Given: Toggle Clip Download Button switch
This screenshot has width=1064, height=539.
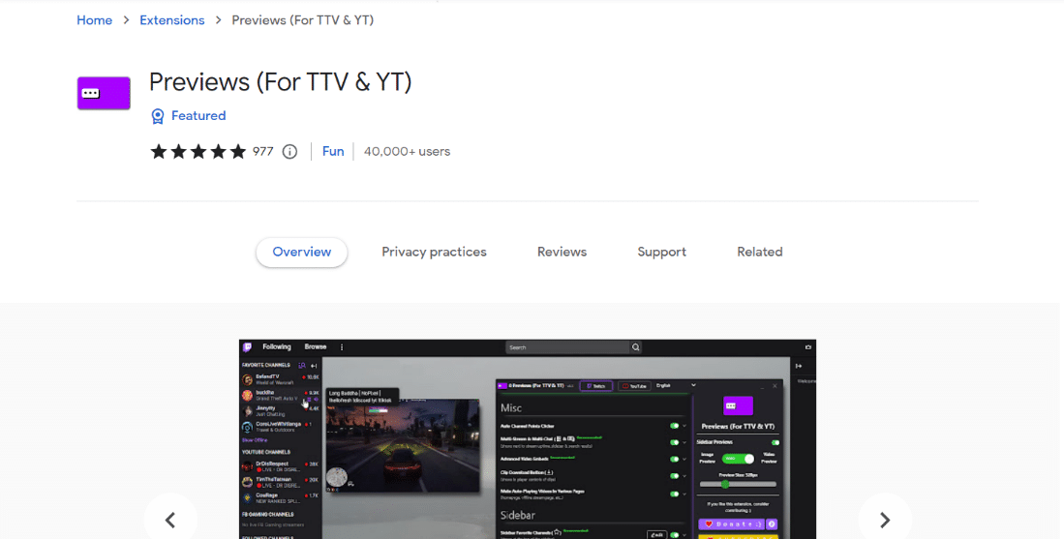Looking at the screenshot, I should (675, 476).
